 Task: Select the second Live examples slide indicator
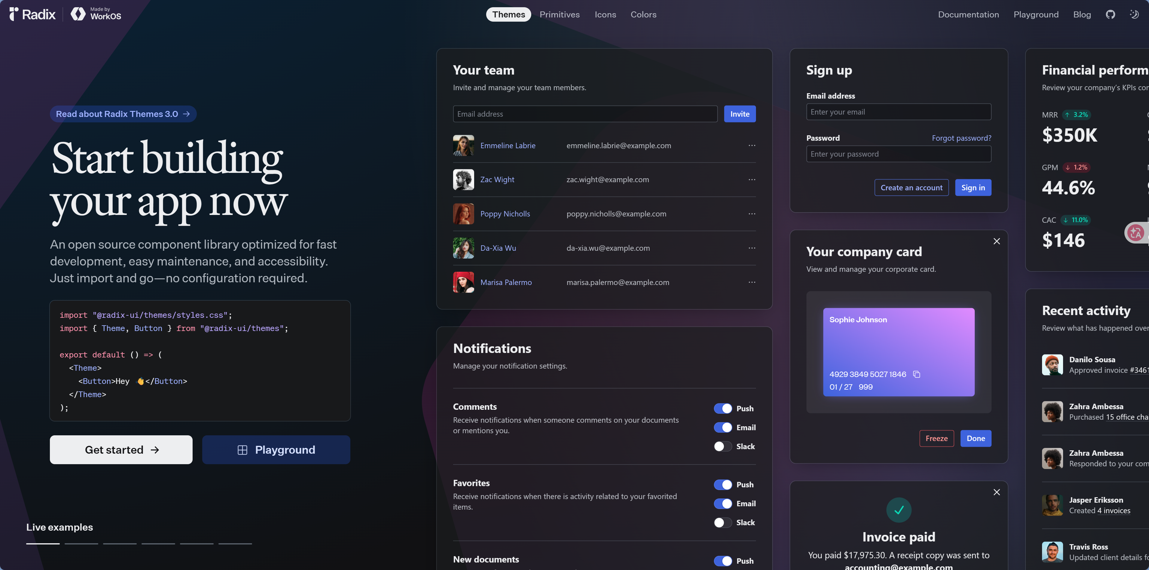point(81,543)
